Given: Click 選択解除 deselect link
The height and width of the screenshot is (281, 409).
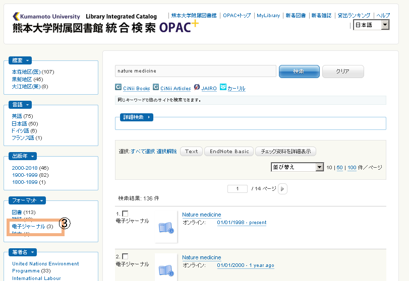Looking at the screenshot, I should [x=167, y=151].
